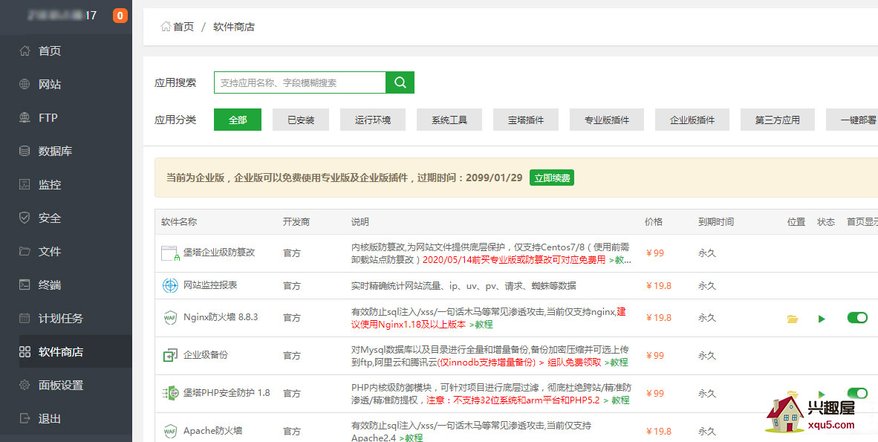878x442 pixels.
Task: Click the 堡塔PHP安全防护 app icon
Action: tap(169, 393)
